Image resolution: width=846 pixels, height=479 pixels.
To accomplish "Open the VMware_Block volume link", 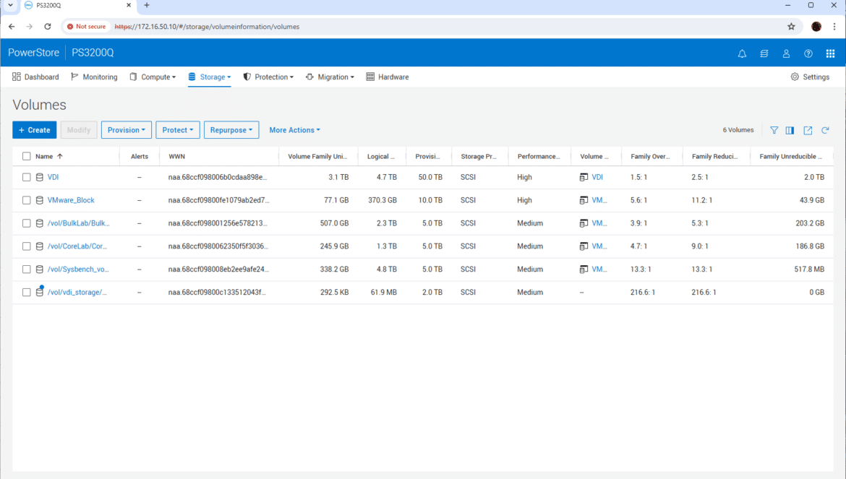I will click(71, 200).
